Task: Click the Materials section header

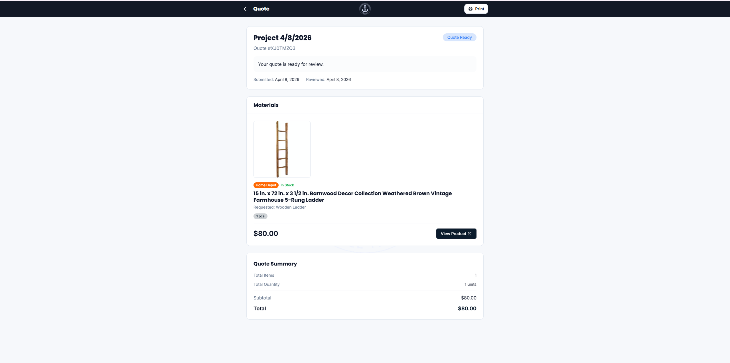Action: coord(266,105)
